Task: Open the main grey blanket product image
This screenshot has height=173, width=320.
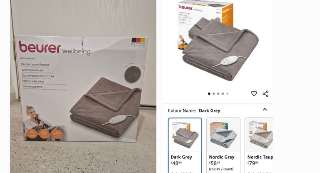Action: point(218,41)
